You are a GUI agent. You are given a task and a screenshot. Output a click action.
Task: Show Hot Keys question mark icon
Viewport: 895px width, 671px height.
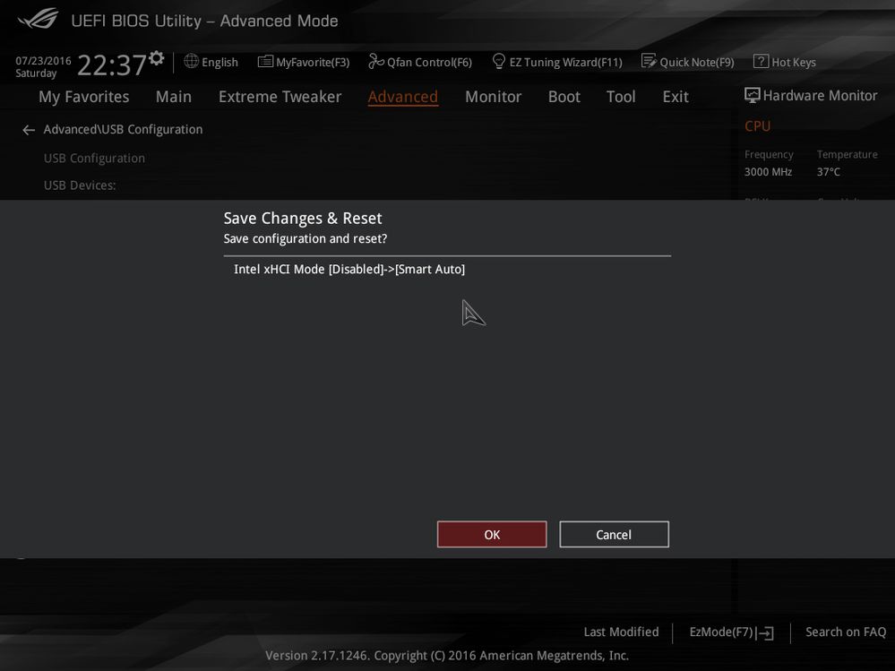[761, 61]
